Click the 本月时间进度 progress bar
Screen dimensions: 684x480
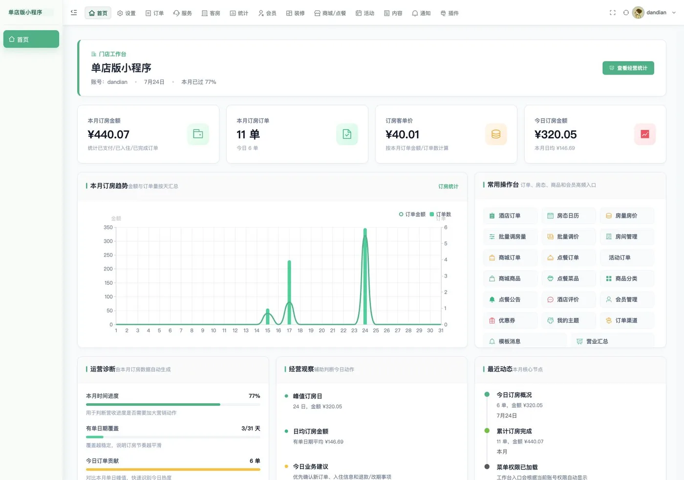coord(173,404)
